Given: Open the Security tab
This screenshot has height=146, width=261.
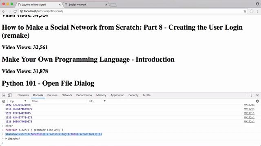Looking at the screenshot, I should tap(133, 95).
